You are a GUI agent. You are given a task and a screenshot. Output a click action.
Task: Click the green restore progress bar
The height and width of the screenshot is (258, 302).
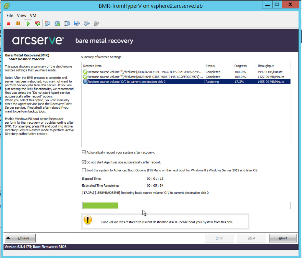point(186,206)
